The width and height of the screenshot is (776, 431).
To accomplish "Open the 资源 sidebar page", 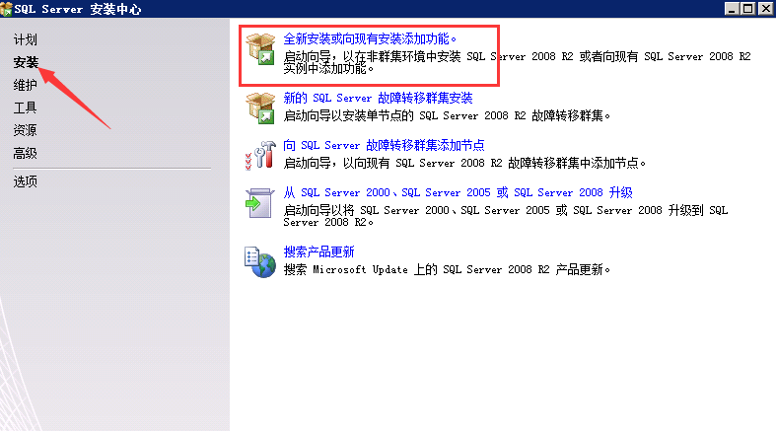I will pyautogui.click(x=26, y=130).
